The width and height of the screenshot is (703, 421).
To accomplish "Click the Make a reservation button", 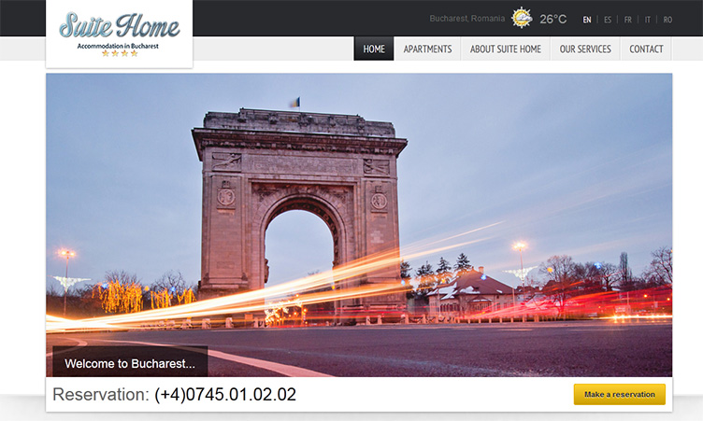I will [620, 394].
